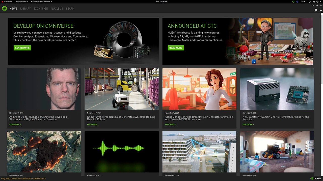The image size is (323, 181).
Task: Click the volume speaker icon
Action: pos(314,2)
